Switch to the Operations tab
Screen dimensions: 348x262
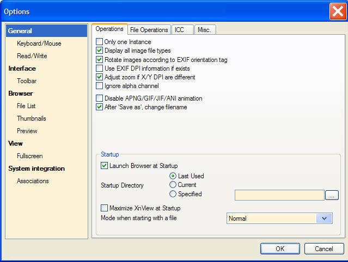pos(109,29)
